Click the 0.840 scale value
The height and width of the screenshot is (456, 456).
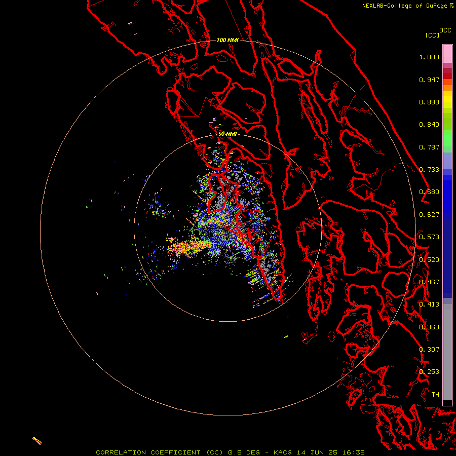(429, 125)
